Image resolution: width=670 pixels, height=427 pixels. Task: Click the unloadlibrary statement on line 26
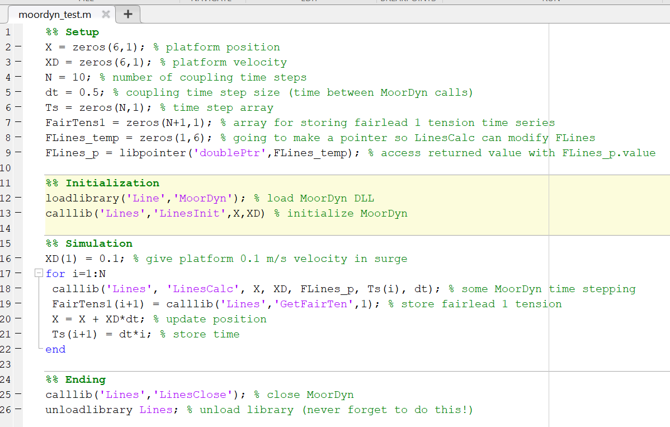[89, 409]
